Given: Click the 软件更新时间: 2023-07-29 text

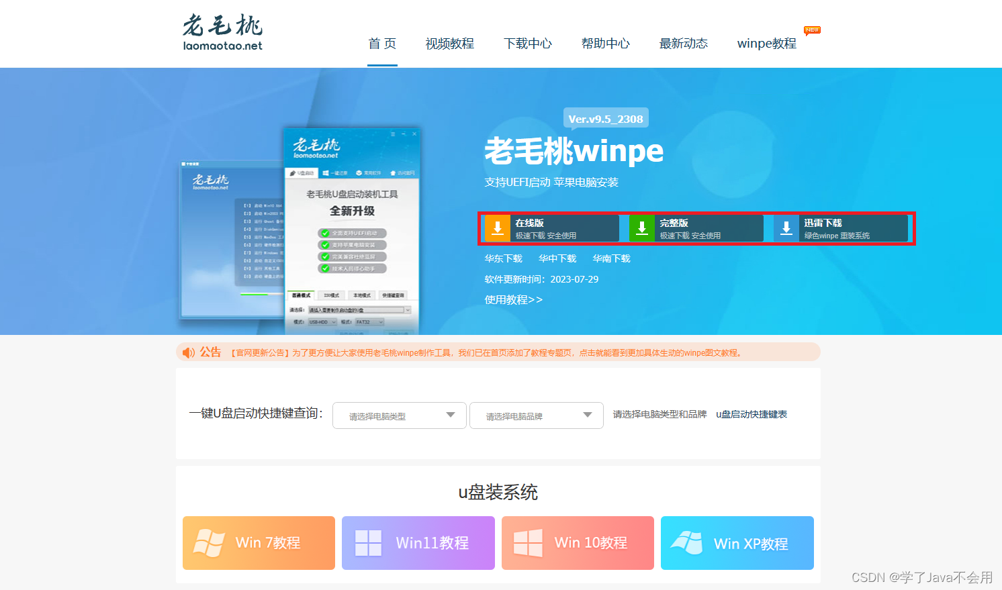Looking at the screenshot, I should coord(541,279).
